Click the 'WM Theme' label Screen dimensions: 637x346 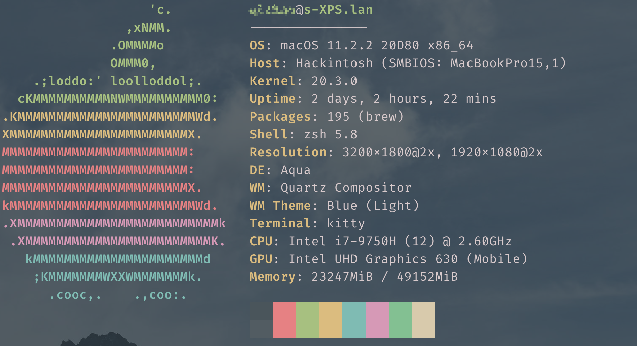[x=280, y=206]
